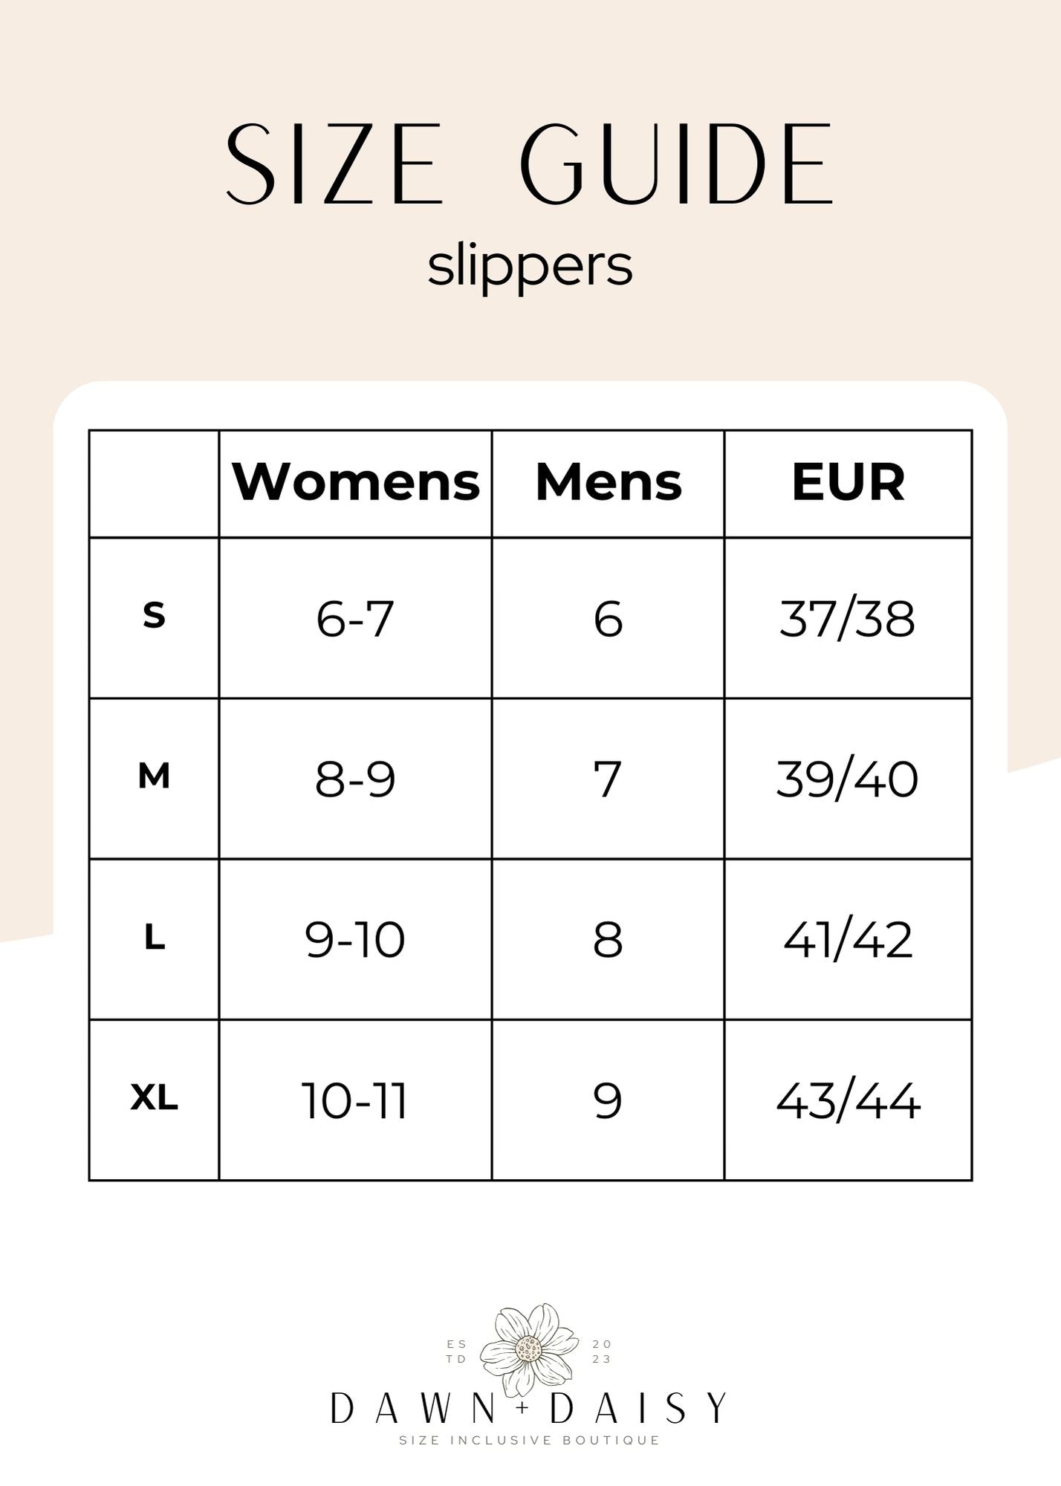The height and width of the screenshot is (1486, 1061).
Task: Click the SIZE GUIDE title
Action: click(x=530, y=163)
